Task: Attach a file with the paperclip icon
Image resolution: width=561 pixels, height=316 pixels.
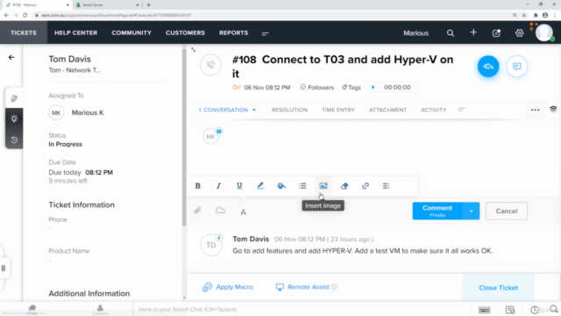Action: (x=197, y=211)
